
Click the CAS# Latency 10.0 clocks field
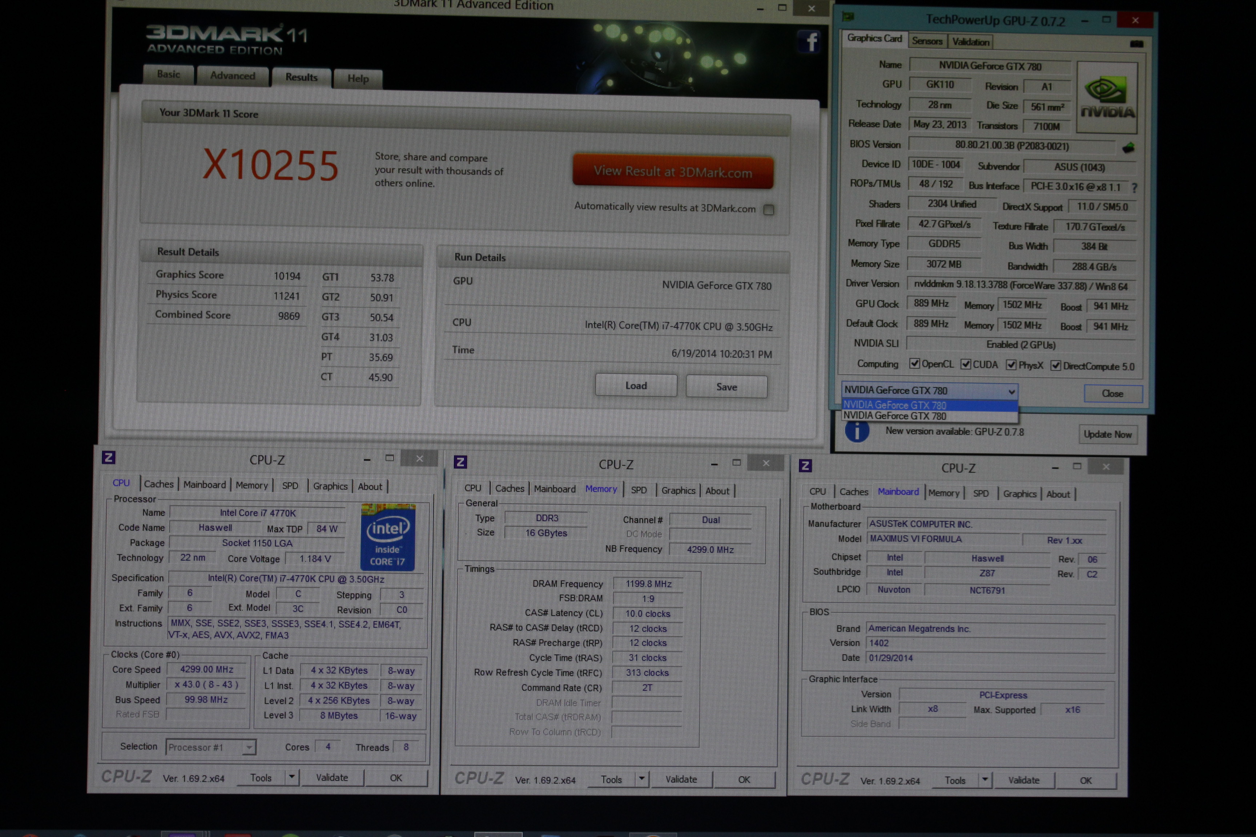pos(648,614)
